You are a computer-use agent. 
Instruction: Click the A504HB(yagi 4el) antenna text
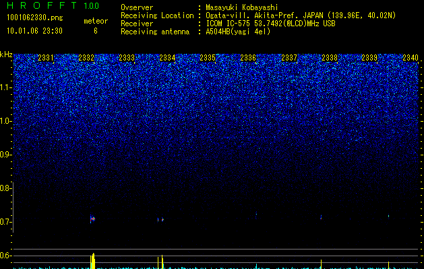[x=238, y=32]
